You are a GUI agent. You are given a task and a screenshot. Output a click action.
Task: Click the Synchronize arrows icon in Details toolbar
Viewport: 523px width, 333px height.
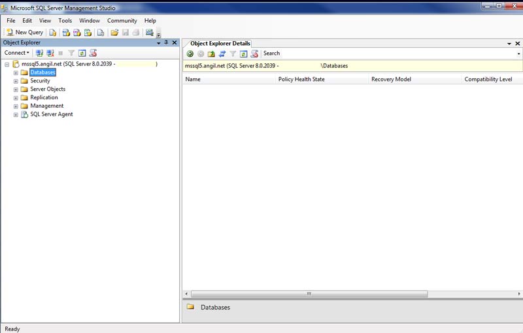[222, 54]
